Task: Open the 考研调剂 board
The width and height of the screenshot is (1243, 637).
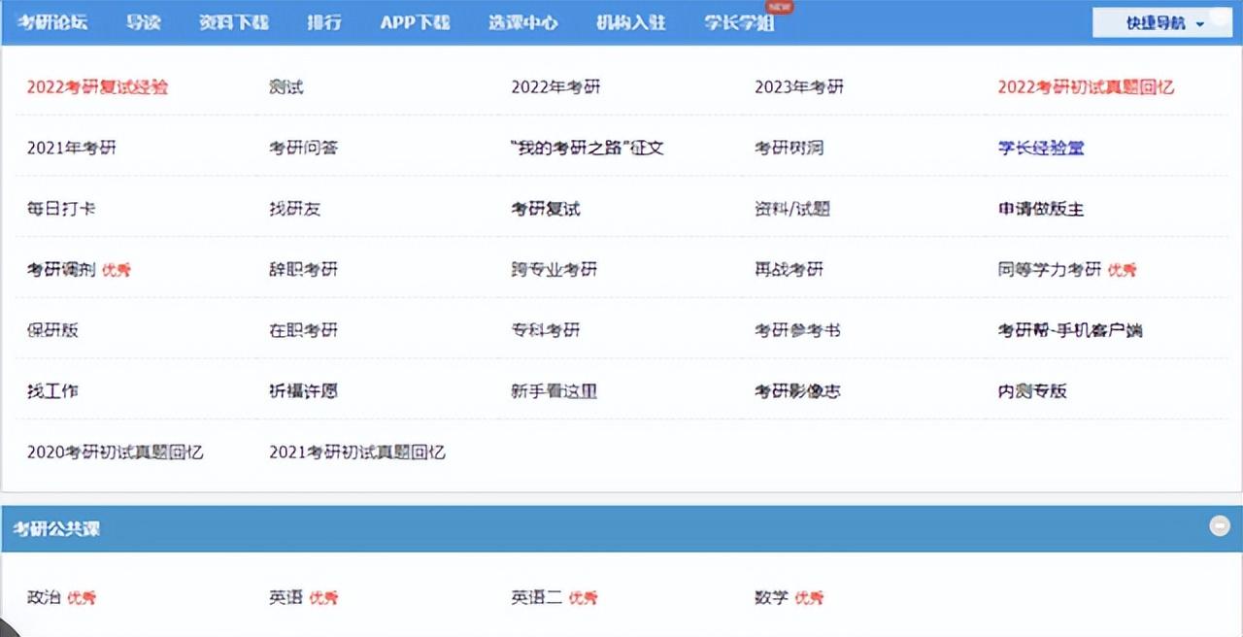Action: click(x=61, y=269)
